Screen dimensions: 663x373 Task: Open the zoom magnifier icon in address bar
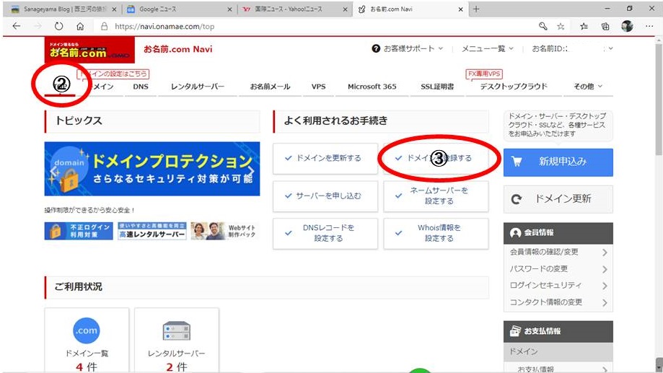pos(543,26)
